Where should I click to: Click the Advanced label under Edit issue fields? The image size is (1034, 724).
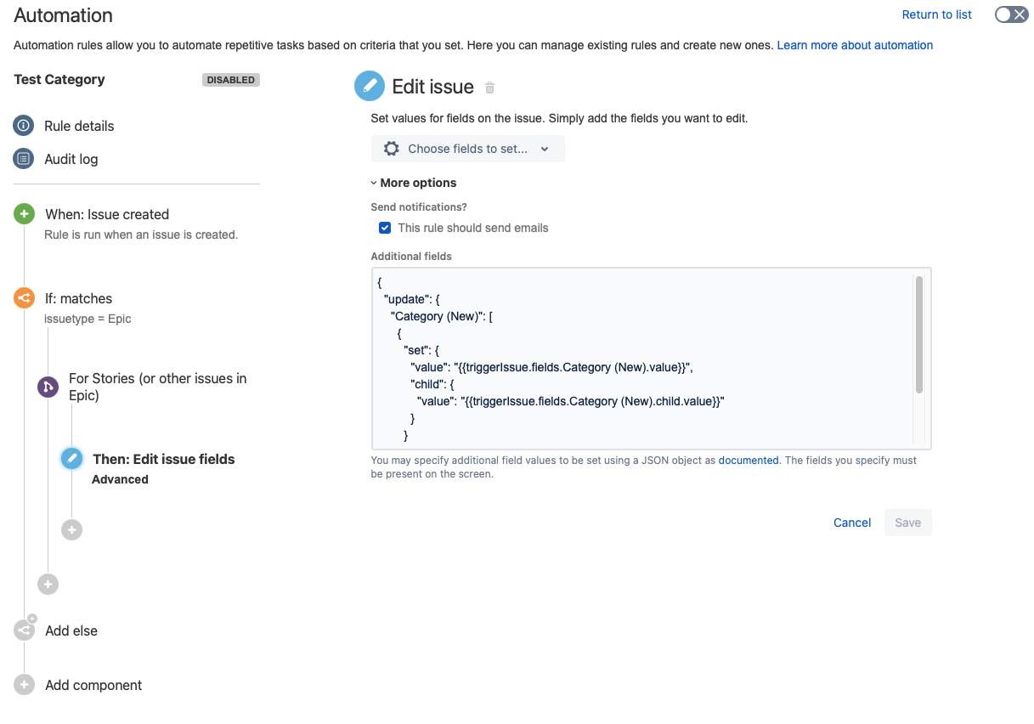[120, 479]
